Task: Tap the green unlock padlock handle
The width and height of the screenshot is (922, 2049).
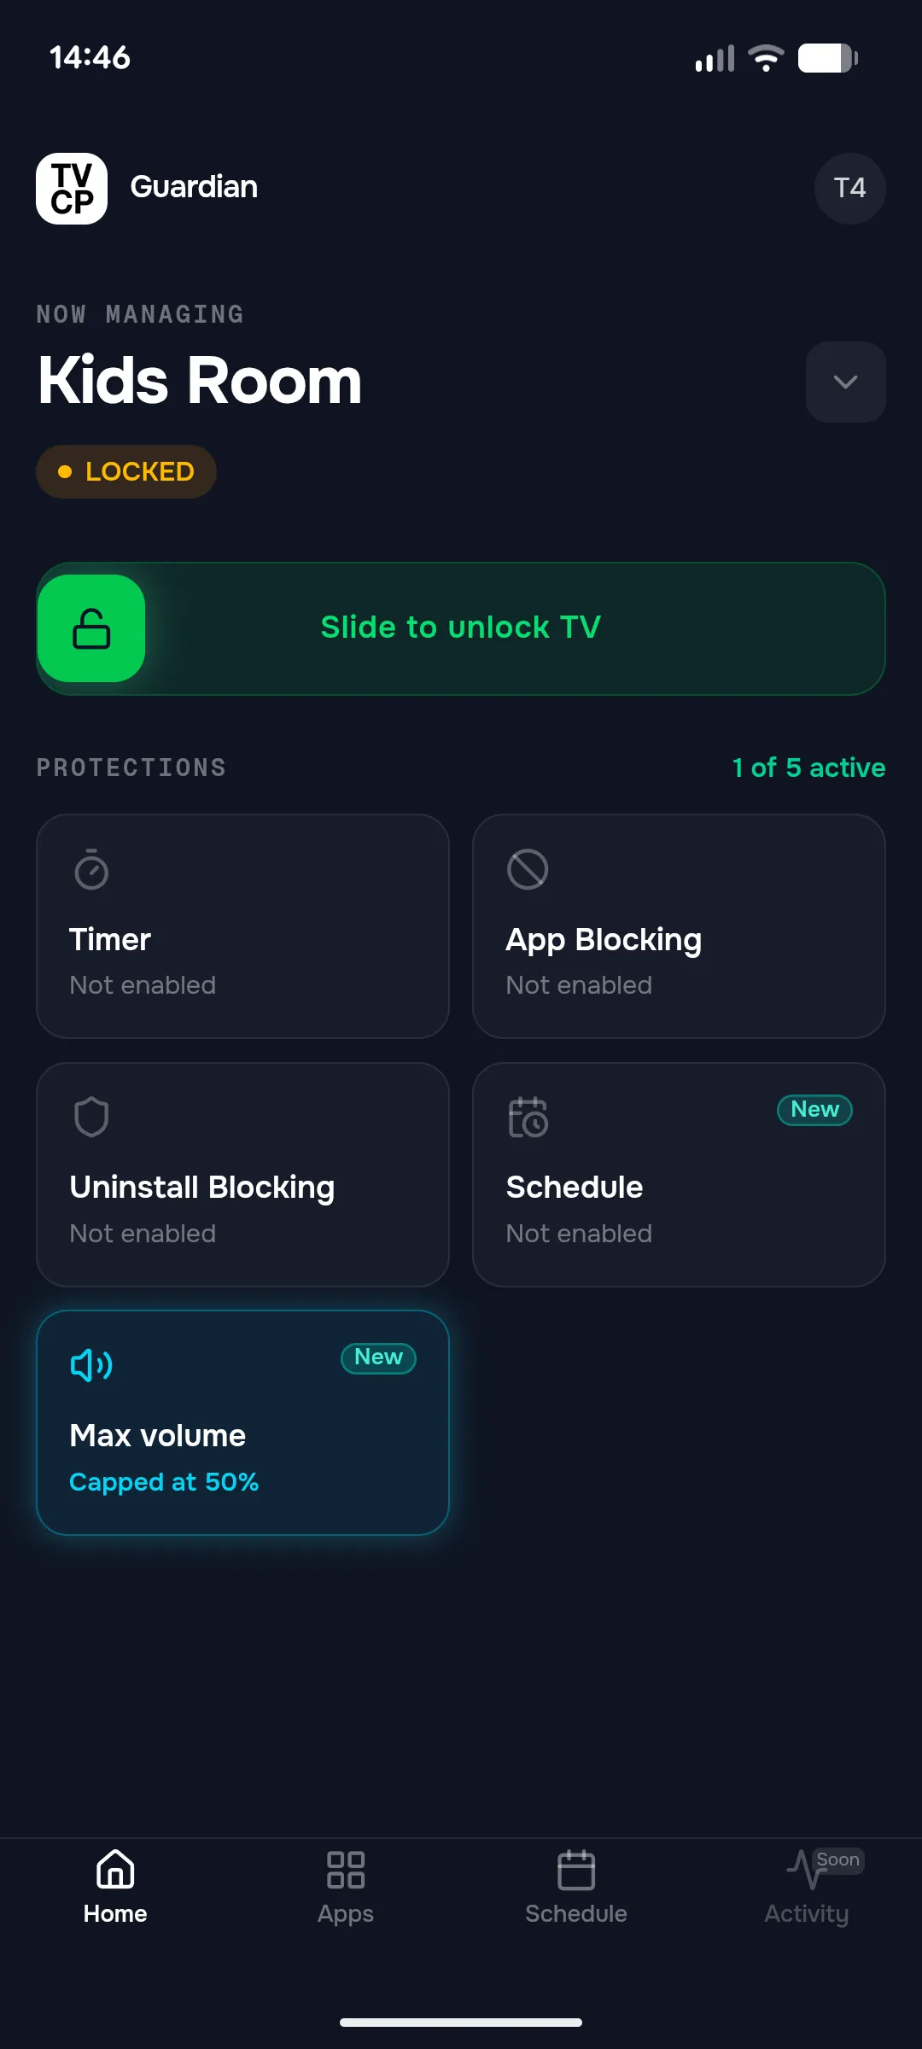Action: (91, 628)
